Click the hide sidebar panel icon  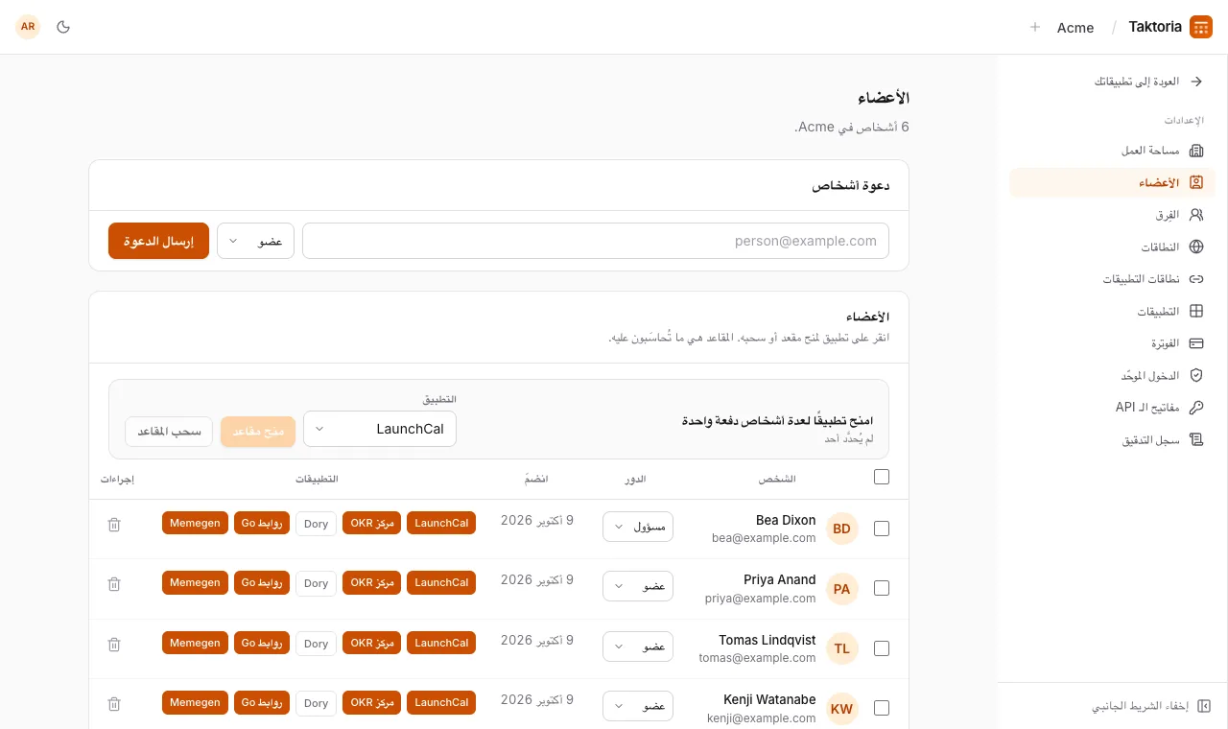[1204, 706]
